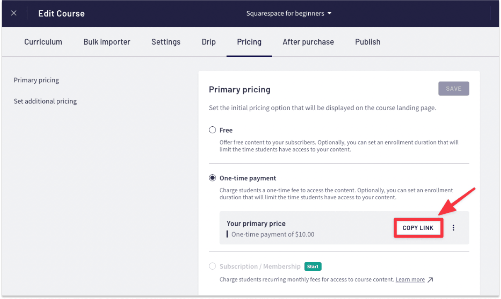Switch to the Drip tab

click(208, 42)
